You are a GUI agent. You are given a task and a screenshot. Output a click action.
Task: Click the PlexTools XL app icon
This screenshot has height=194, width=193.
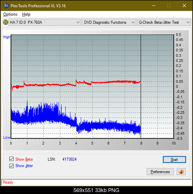(x=6, y=6)
